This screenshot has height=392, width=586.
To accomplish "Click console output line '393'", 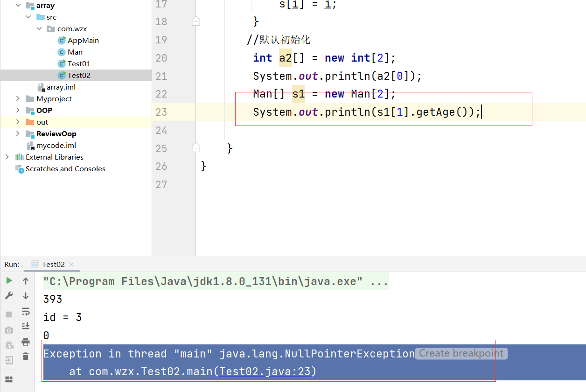I will tap(53, 299).
